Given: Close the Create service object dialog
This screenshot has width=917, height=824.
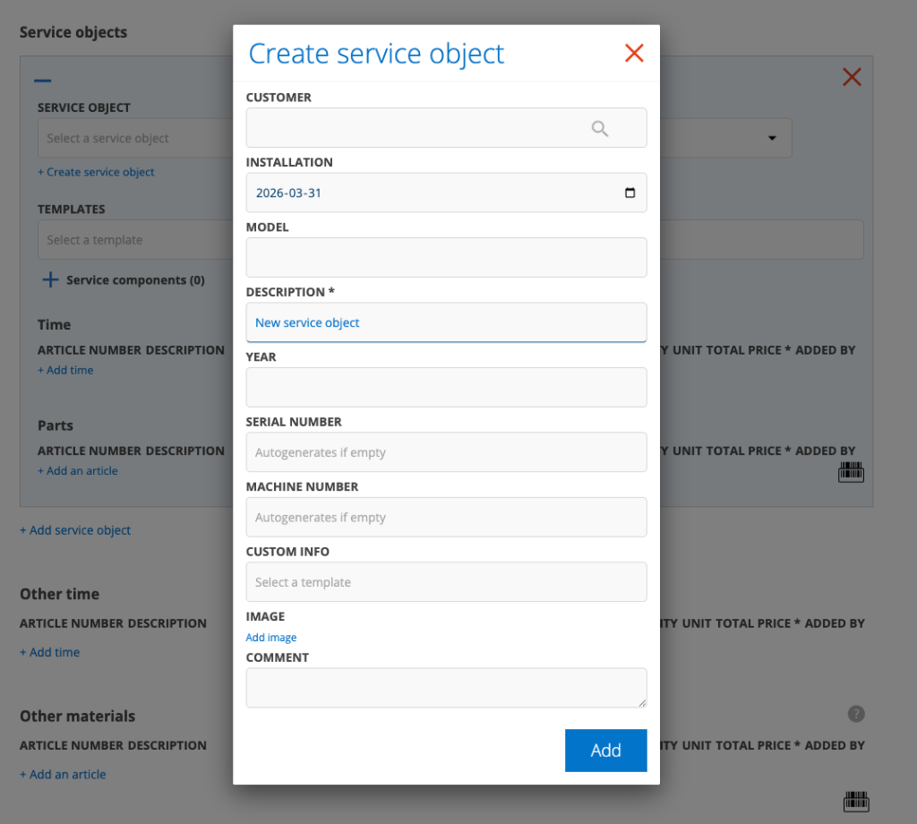Looking at the screenshot, I should (x=634, y=54).
